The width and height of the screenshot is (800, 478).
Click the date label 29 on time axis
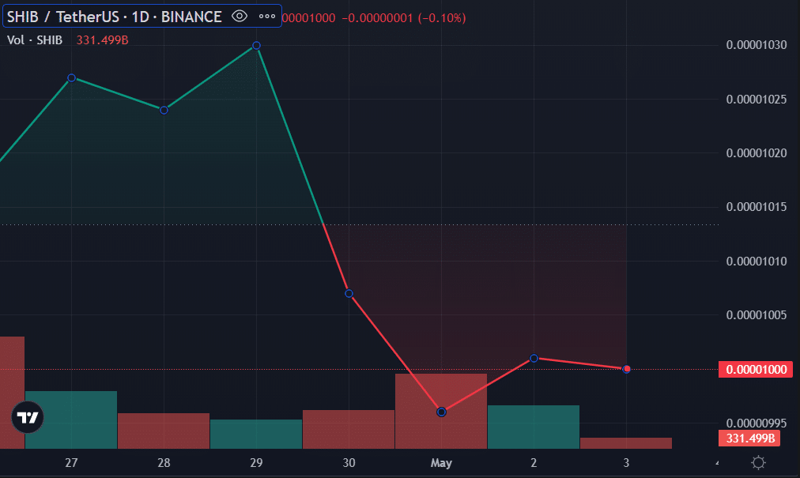pos(256,463)
